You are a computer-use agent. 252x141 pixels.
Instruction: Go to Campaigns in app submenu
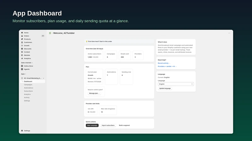point(28,85)
